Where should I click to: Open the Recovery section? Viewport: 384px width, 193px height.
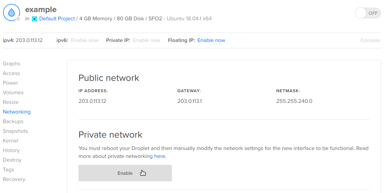coord(14,179)
